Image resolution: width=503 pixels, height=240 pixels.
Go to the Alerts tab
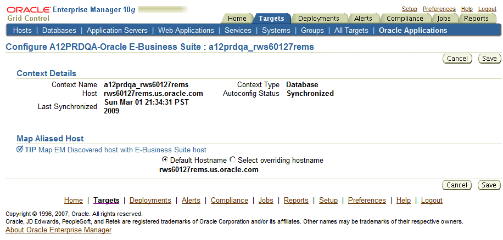(363, 19)
